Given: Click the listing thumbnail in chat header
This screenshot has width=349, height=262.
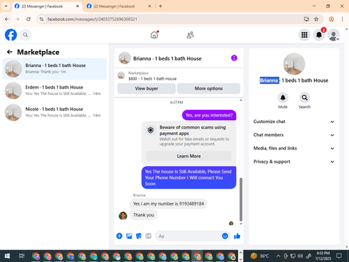Looking at the screenshot, I should pyautogui.click(x=125, y=58).
